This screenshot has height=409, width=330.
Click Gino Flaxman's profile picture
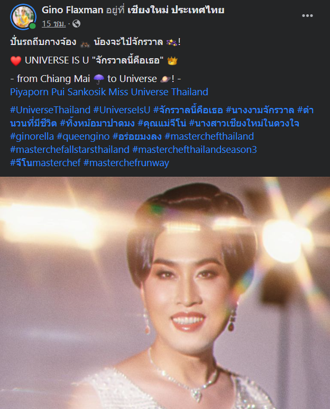[23, 17]
